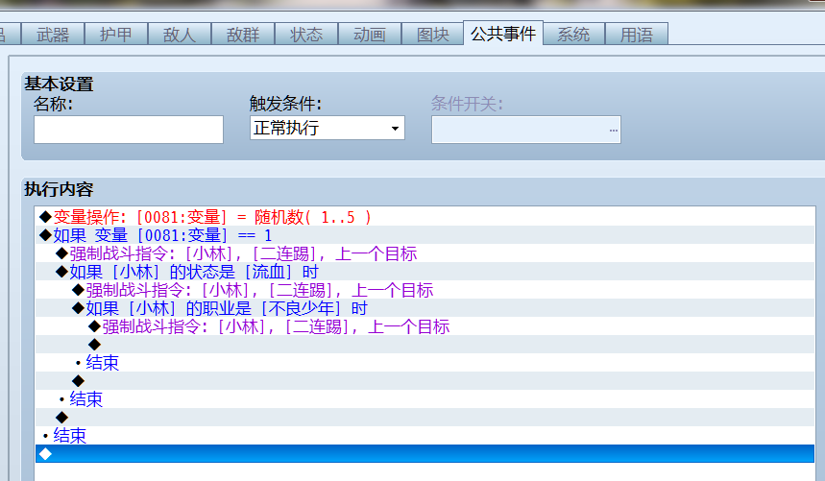Image resolution: width=825 pixels, height=481 pixels.
Task: Select the 变量操作 随机数 command line
Action: [425, 217]
